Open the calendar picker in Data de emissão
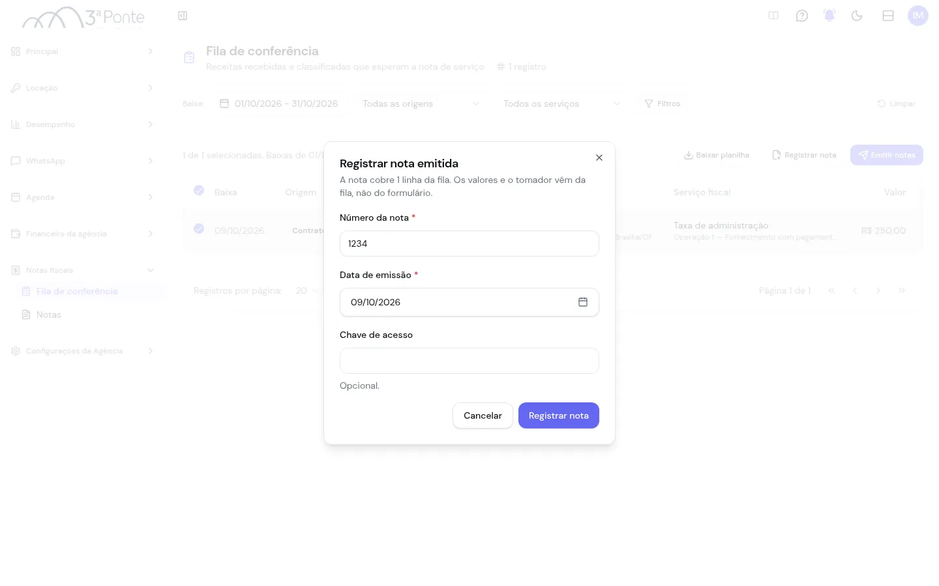939x586 pixels. pyautogui.click(x=583, y=302)
